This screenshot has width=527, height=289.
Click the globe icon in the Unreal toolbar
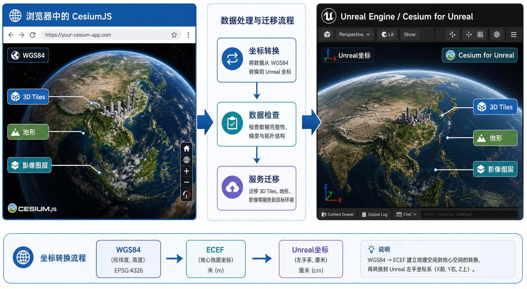pos(497,35)
